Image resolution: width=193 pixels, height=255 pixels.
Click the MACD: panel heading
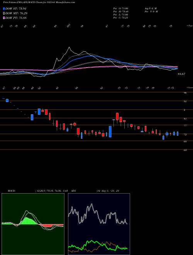(12, 191)
